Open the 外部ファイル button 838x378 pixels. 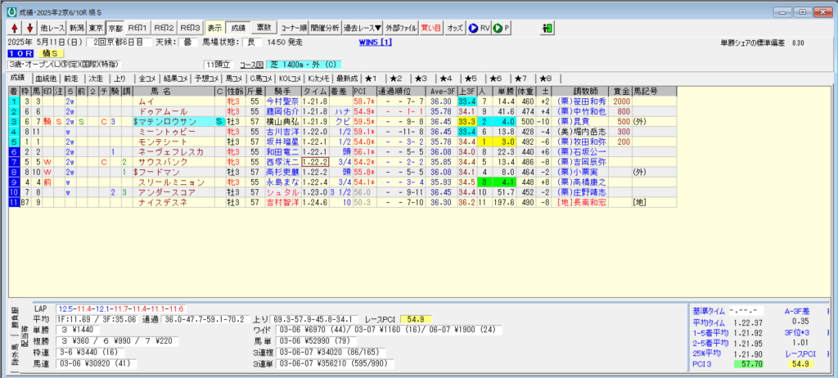[401, 28]
